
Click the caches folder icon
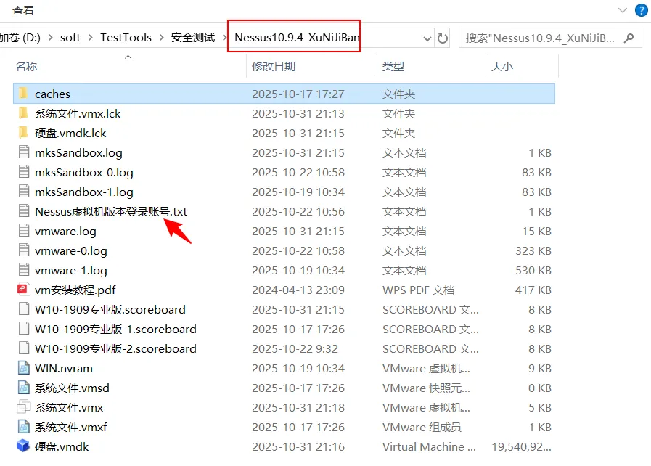coord(23,94)
